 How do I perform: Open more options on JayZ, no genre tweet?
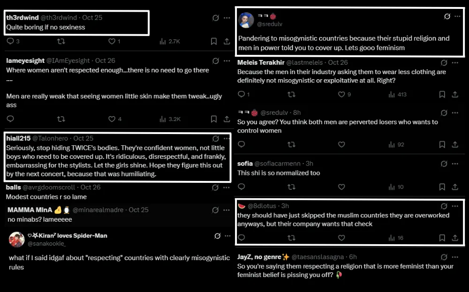pos(455,257)
